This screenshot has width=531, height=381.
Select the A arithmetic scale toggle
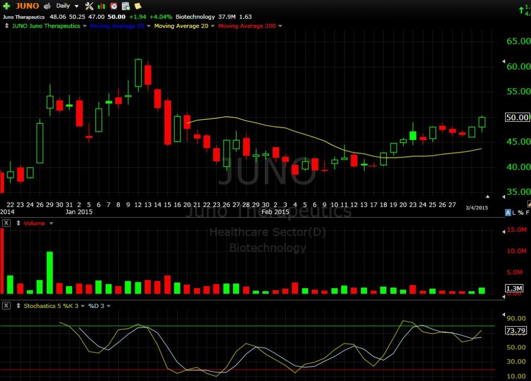tap(508, 213)
